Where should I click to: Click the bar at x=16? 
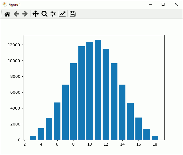[139, 129]
